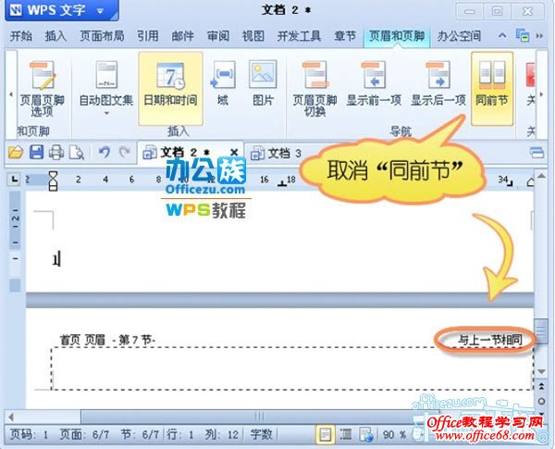Click the open folder icon

[x=16, y=153]
